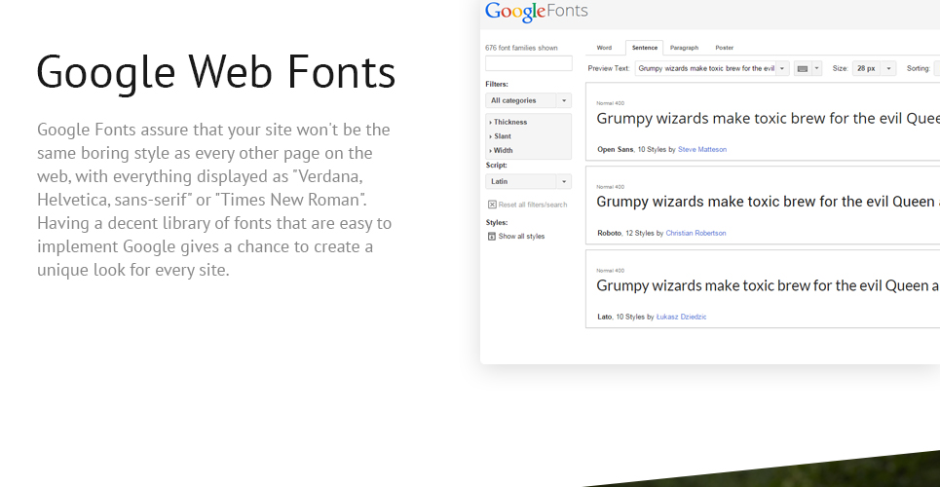Click the font search input field
The width and height of the screenshot is (940, 487).
click(x=529, y=63)
